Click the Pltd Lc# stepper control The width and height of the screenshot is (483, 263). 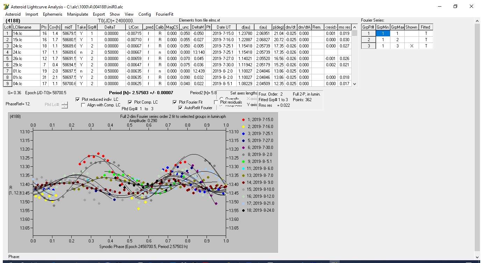tap(65, 105)
